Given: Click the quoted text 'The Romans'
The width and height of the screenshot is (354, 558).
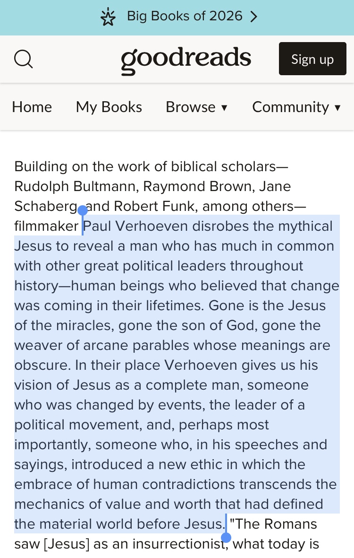Looking at the screenshot, I should [x=273, y=524].
